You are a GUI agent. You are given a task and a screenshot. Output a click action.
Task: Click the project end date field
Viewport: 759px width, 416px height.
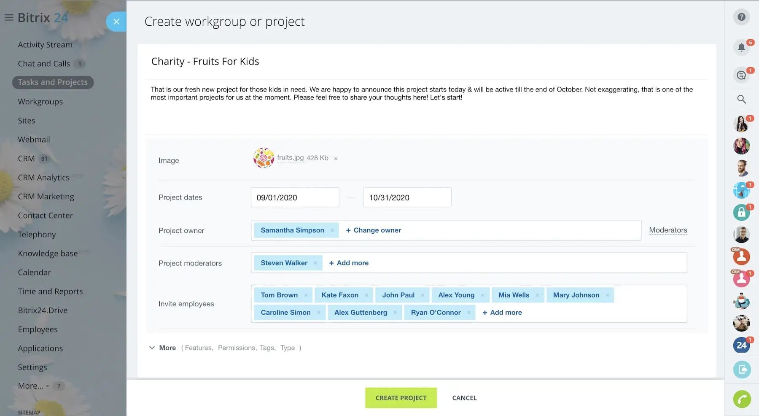pos(407,197)
